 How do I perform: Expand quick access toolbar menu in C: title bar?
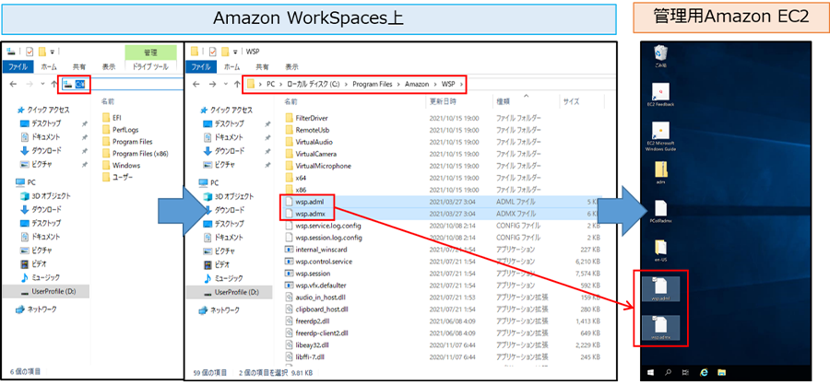click(x=53, y=52)
